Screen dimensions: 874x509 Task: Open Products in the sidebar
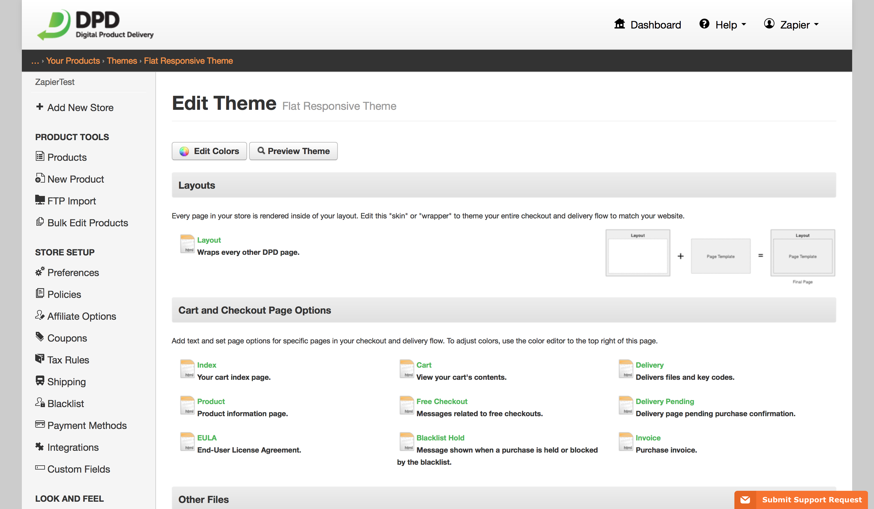(x=67, y=157)
